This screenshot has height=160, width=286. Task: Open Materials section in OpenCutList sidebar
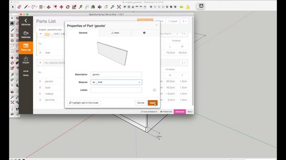[26, 35]
